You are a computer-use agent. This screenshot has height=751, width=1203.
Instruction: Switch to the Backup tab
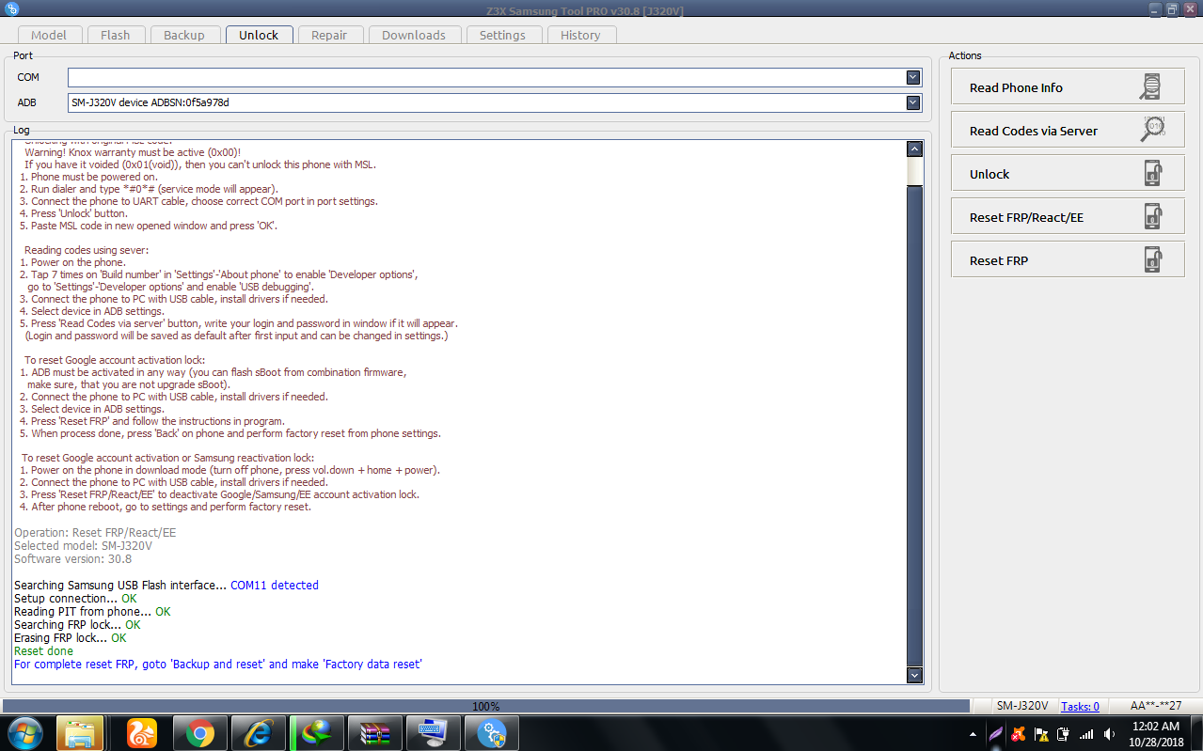click(184, 35)
